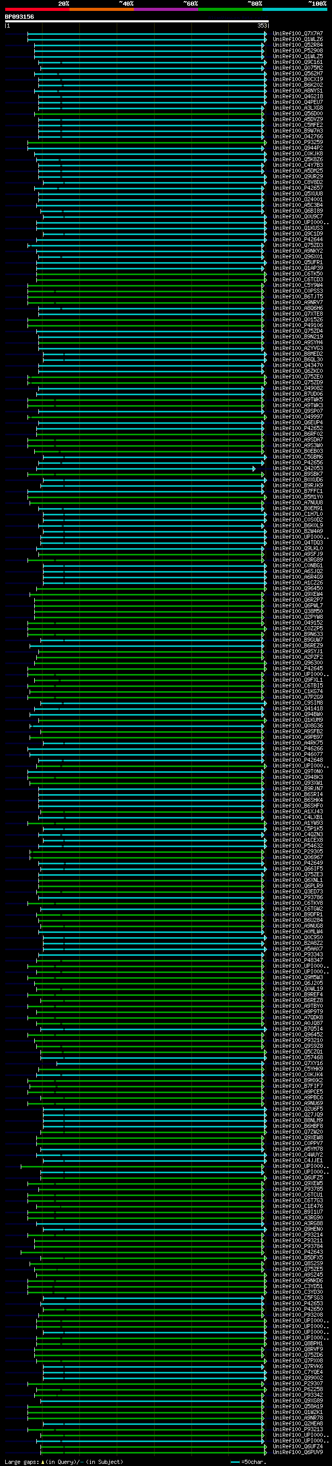Viewport: 332px width, 1466px height.
Task: Click the white query sequence bar
Action: 136,22
